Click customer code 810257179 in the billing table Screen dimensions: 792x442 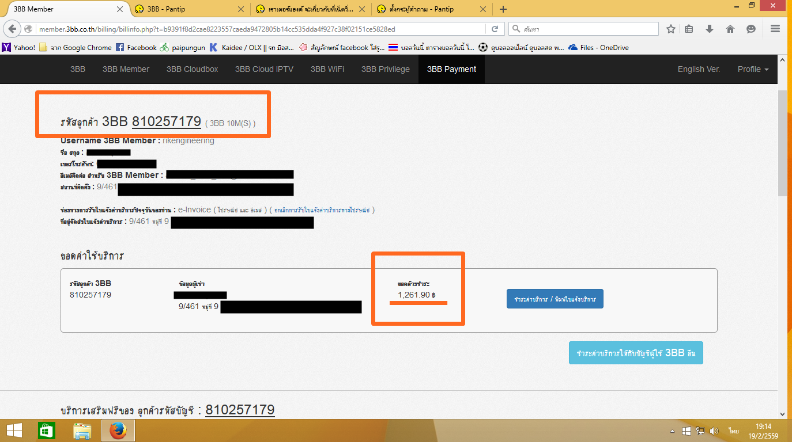90,295
